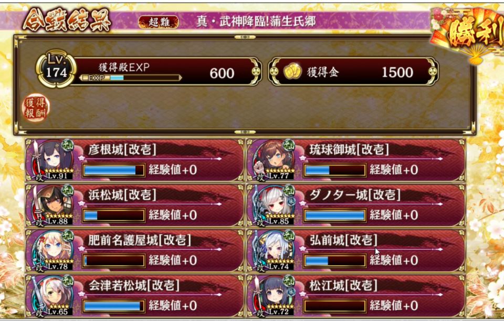Viewport: 504px width, 321px height.
Task: Click the 真・武神降臨!蒲生氏郷 stage title
Action: pyautogui.click(x=256, y=22)
